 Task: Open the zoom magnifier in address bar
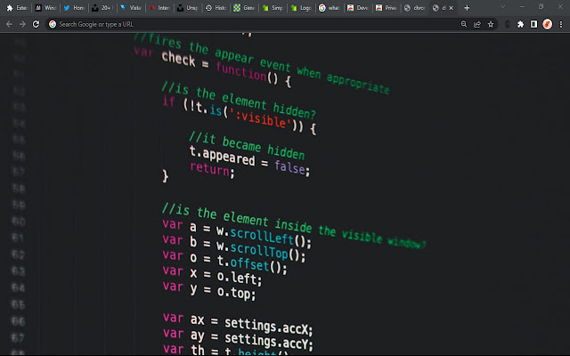[464, 24]
